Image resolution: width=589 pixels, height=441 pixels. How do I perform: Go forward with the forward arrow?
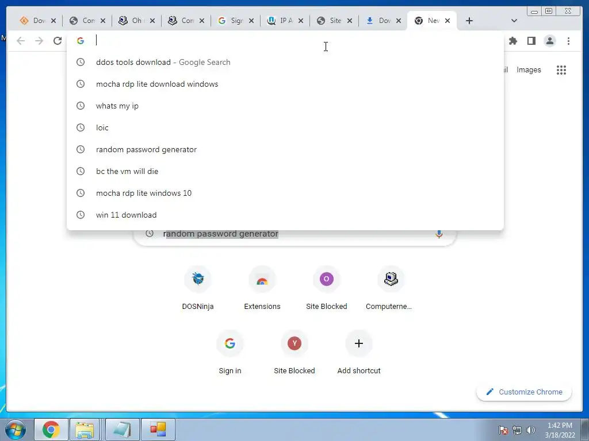point(39,41)
